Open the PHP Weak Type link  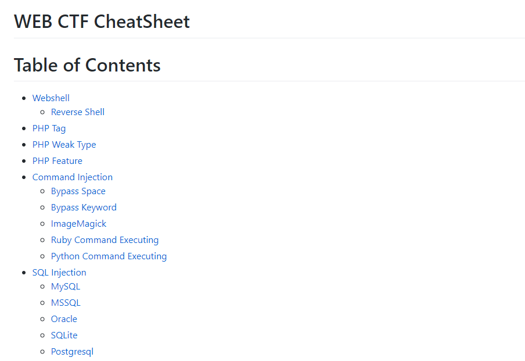[x=64, y=145]
